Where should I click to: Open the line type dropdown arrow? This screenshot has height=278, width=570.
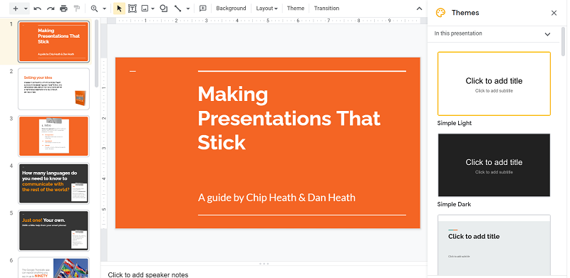(188, 9)
